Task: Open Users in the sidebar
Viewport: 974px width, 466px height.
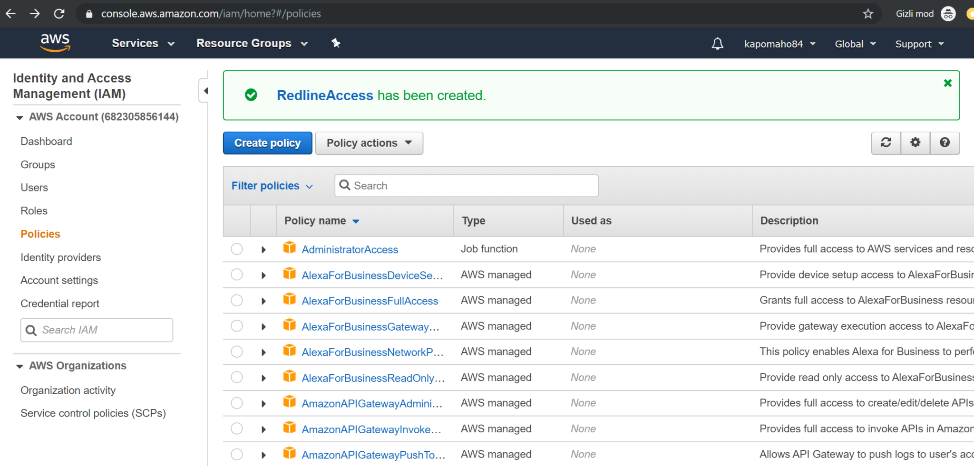Action: click(34, 188)
